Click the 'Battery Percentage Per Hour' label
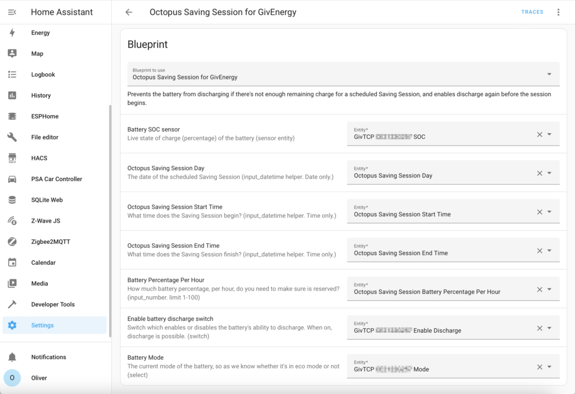Viewport: 575px width, 394px height. pyautogui.click(x=166, y=280)
